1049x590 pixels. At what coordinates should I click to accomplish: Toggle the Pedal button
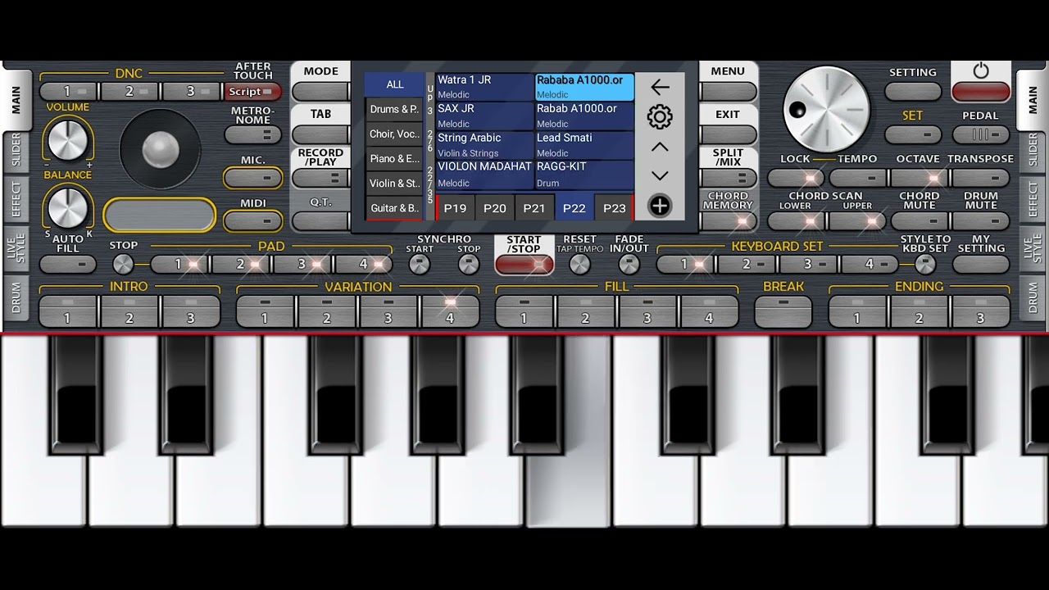(981, 135)
